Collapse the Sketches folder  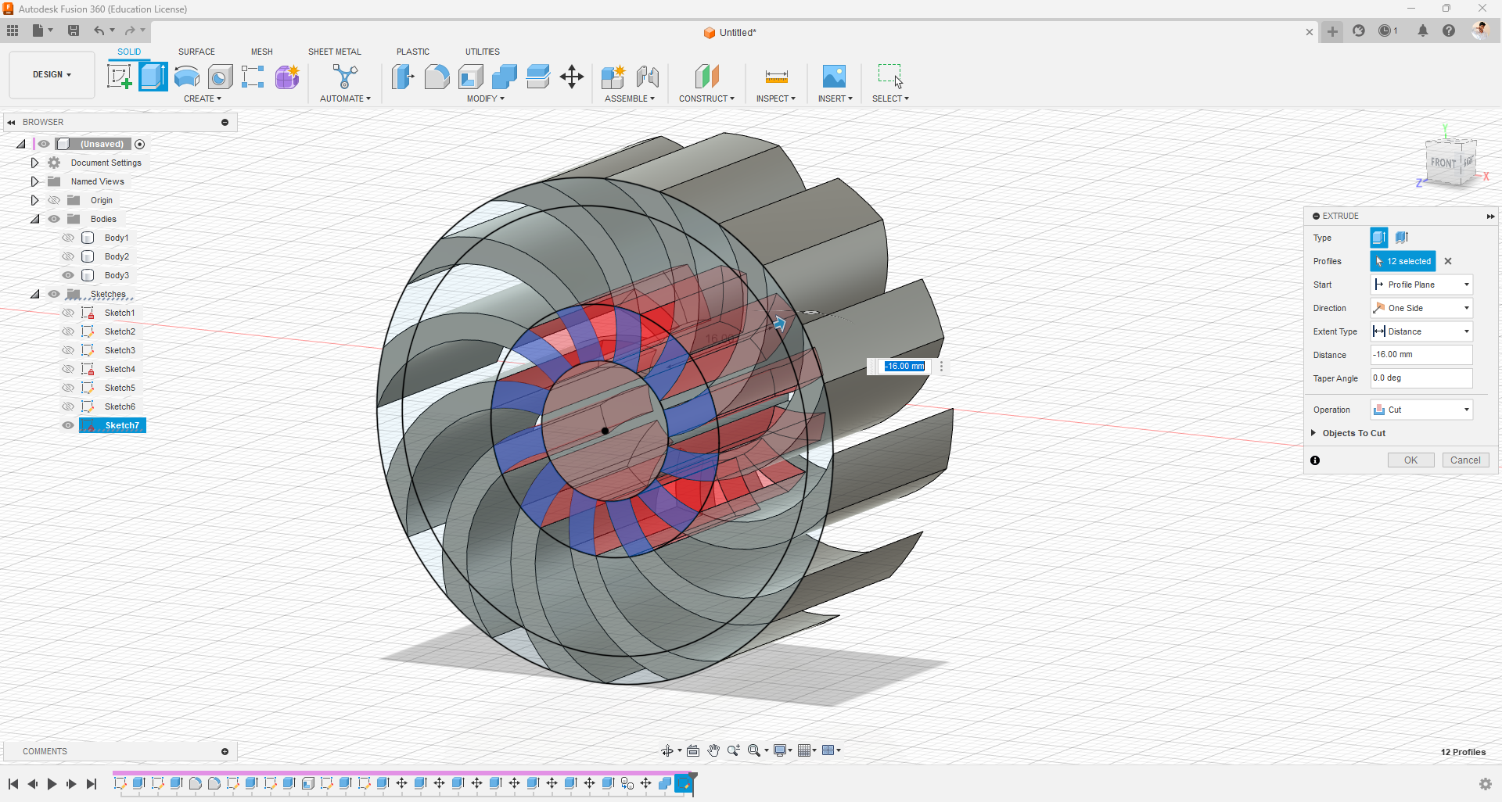34,294
